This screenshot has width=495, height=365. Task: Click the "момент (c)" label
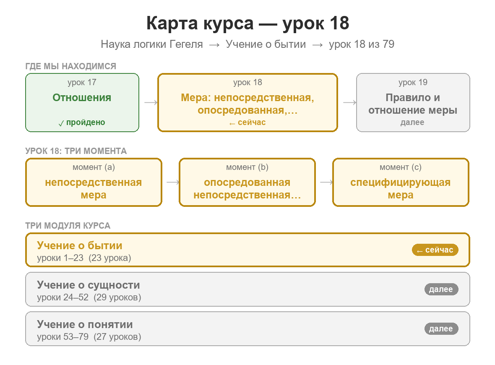[401, 167]
